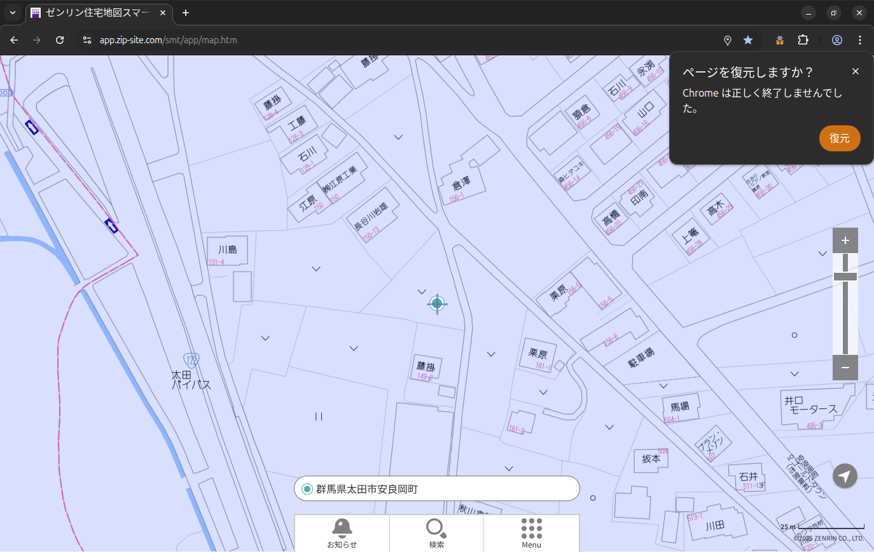Open the tab search dropdown arrow
This screenshot has height=552, width=874.
(x=13, y=13)
